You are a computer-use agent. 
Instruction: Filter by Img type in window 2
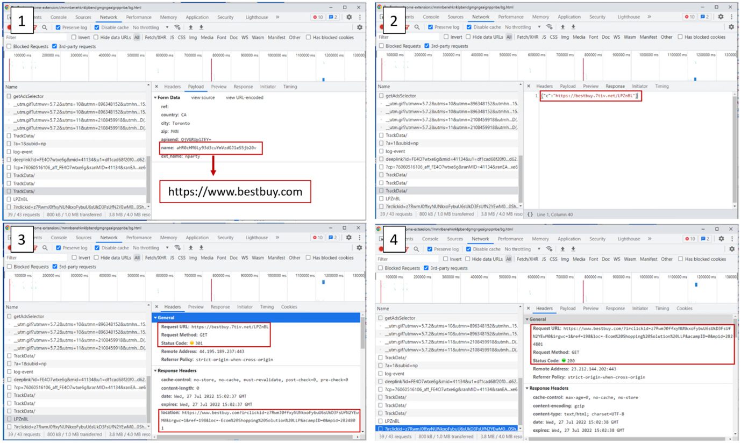coord(565,37)
